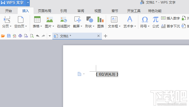Expand the quick access toolbar dropdown
Image resolution: width=189 pixels, height=107 pixels.
[x=50, y=36]
